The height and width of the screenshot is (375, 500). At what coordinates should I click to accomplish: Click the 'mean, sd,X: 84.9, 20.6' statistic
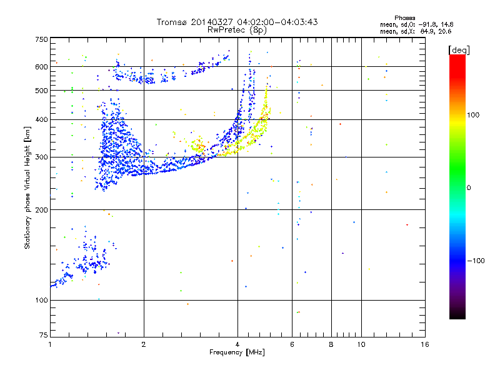coord(416,31)
